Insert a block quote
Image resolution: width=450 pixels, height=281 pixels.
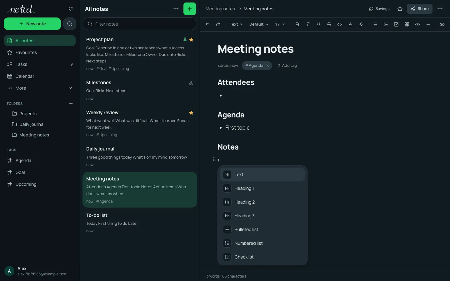point(407,24)
